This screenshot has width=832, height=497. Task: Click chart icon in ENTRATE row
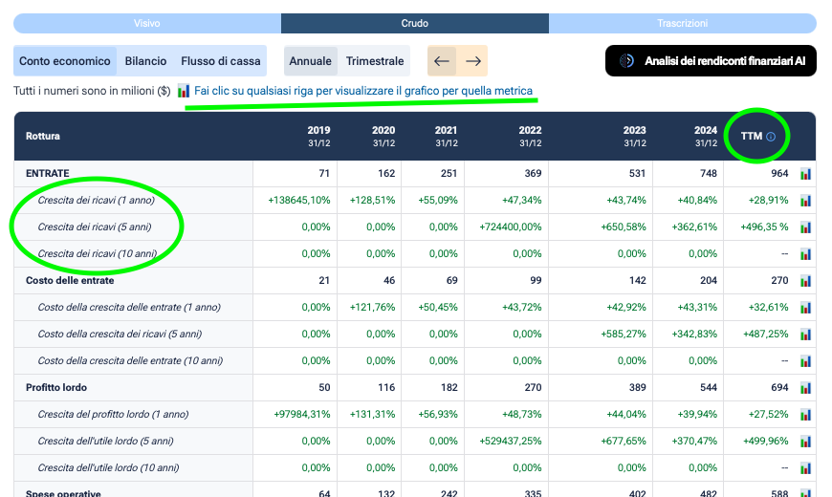806,174
